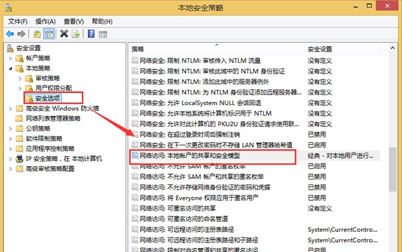
Task: Select policy 网络访问: 可匿名访问的共享
Action: (x=177, y=208)
